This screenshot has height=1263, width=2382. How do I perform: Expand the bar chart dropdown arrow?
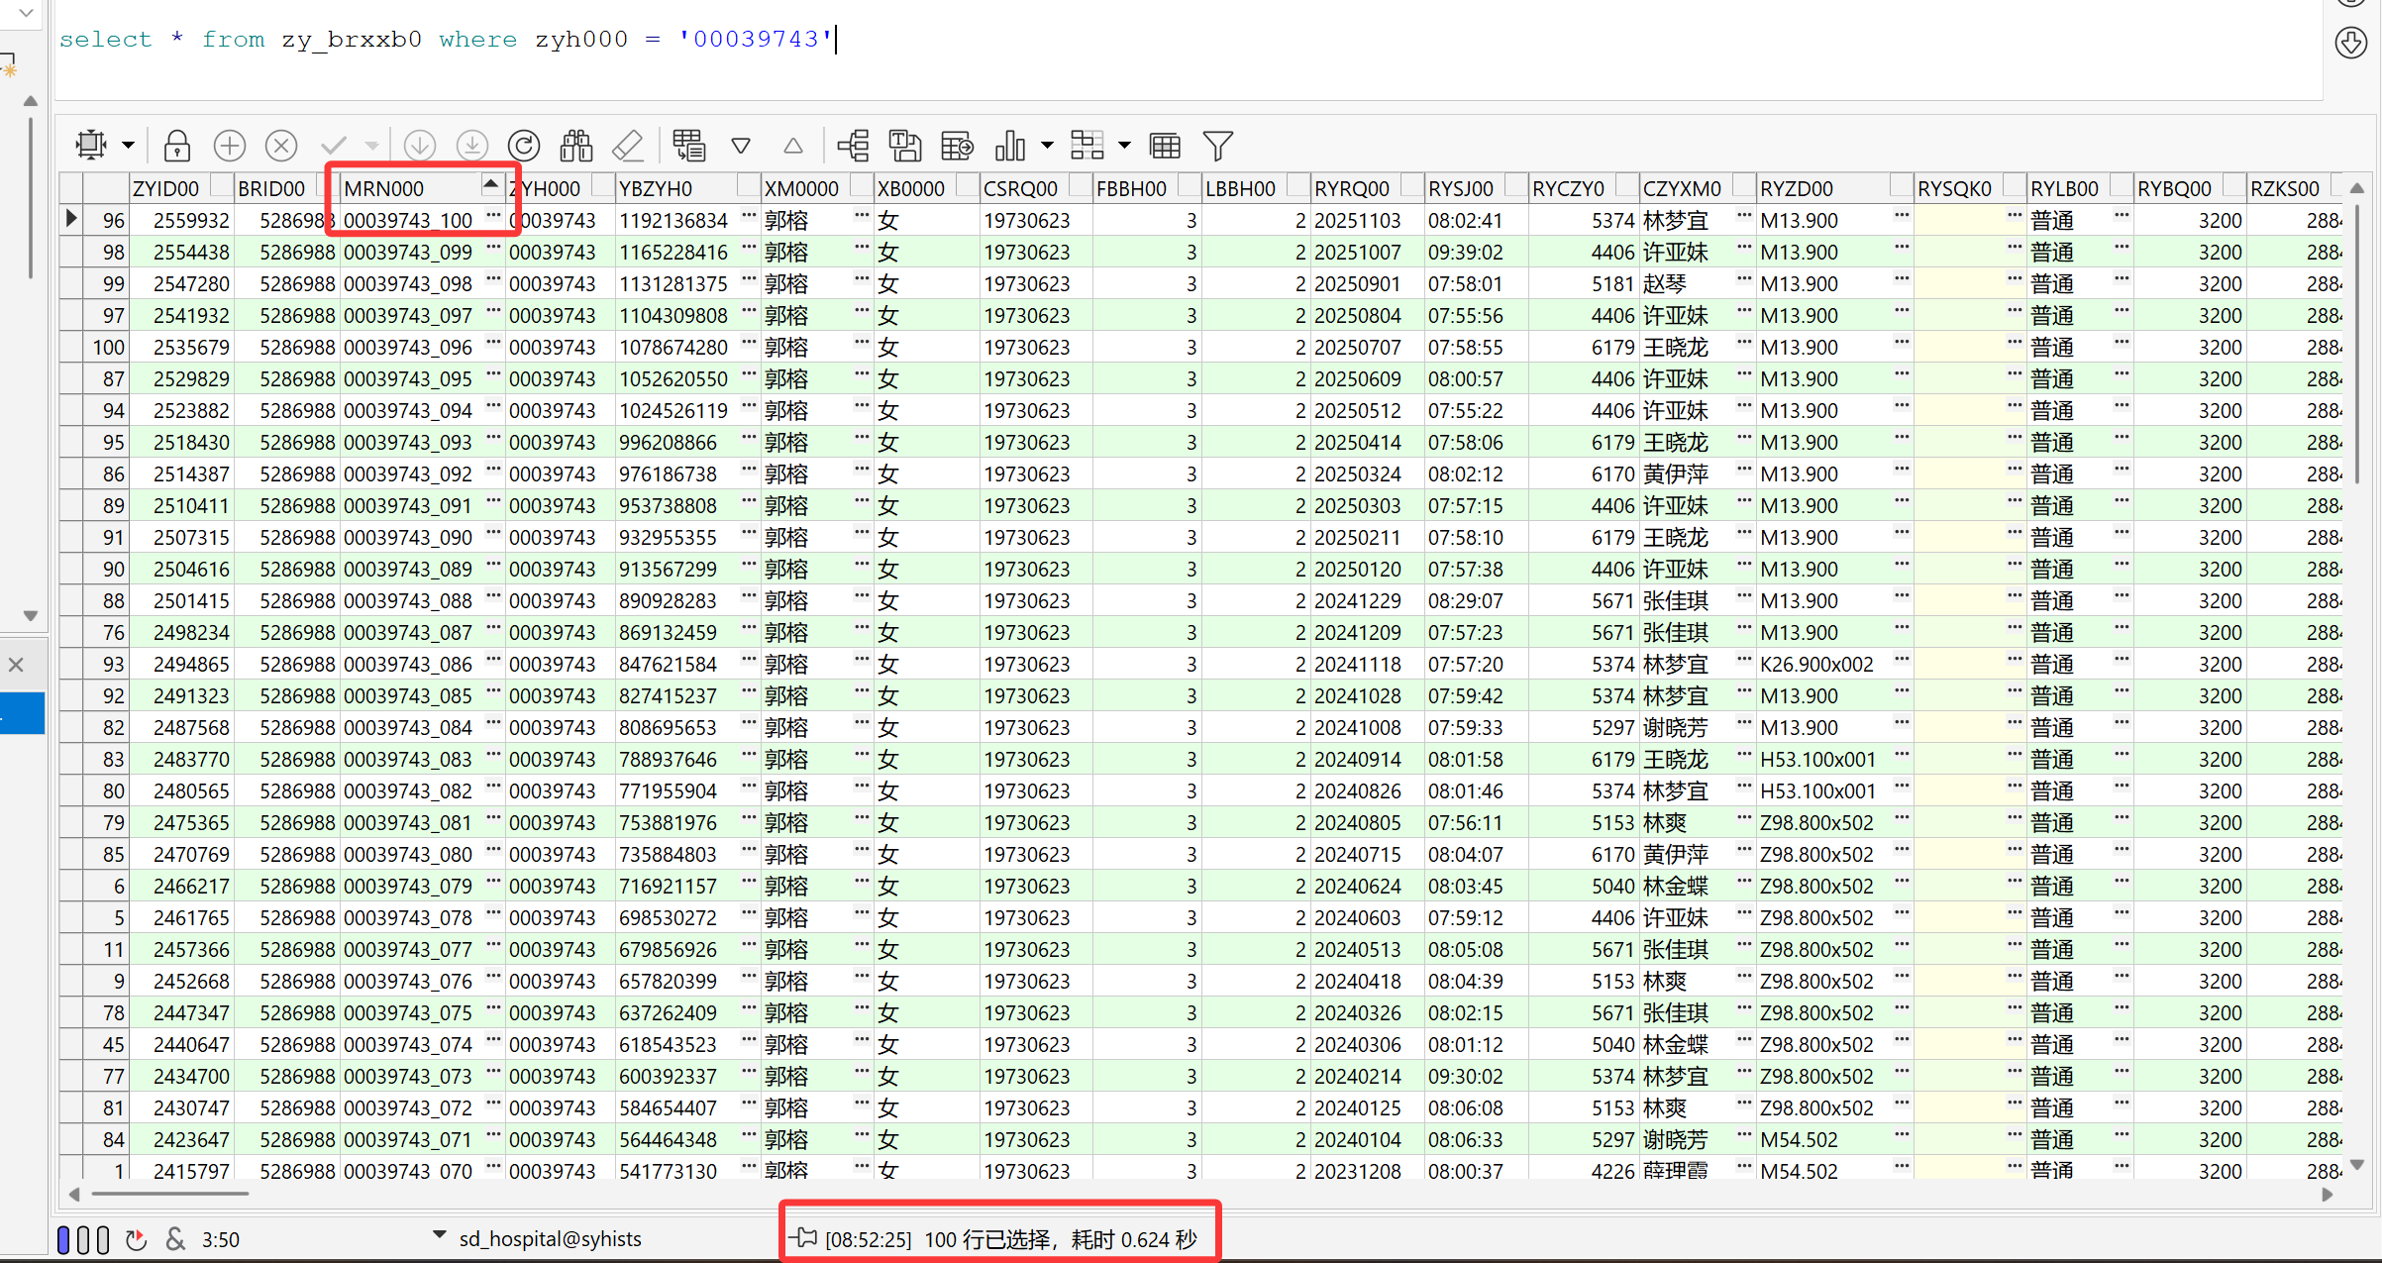click(x=1047, y=146)
